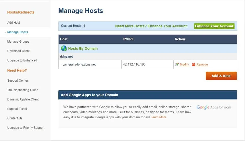Screen dimensions: 245x141
Task: Click the Hosts By Domain globe icon
Action: (x=64, y=48)
